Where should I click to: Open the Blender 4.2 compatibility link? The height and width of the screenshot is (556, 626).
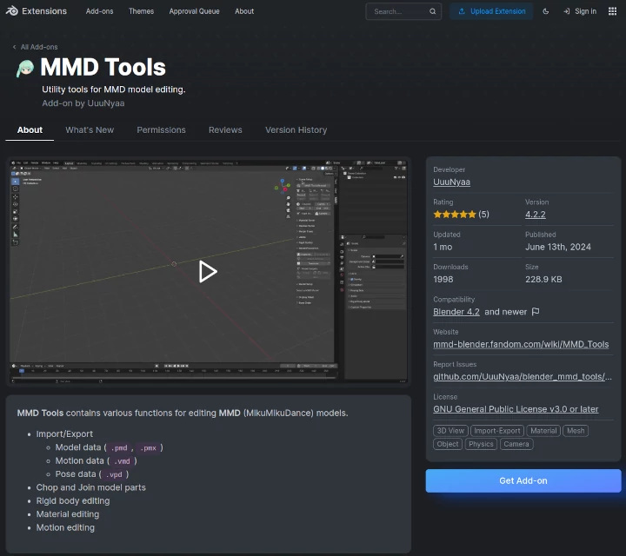tap(456, 312)
